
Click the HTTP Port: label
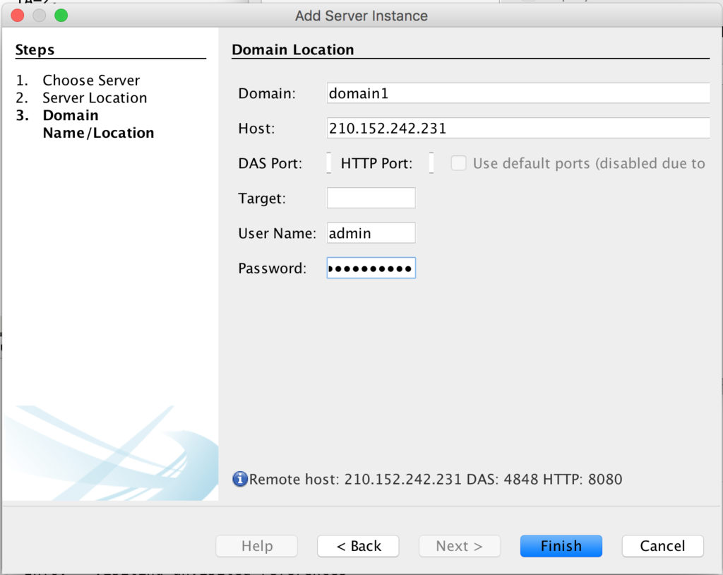377,163
